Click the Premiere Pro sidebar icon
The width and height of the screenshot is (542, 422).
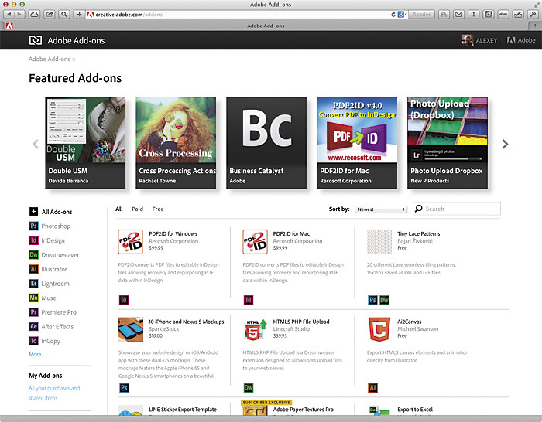pos(33,312)
